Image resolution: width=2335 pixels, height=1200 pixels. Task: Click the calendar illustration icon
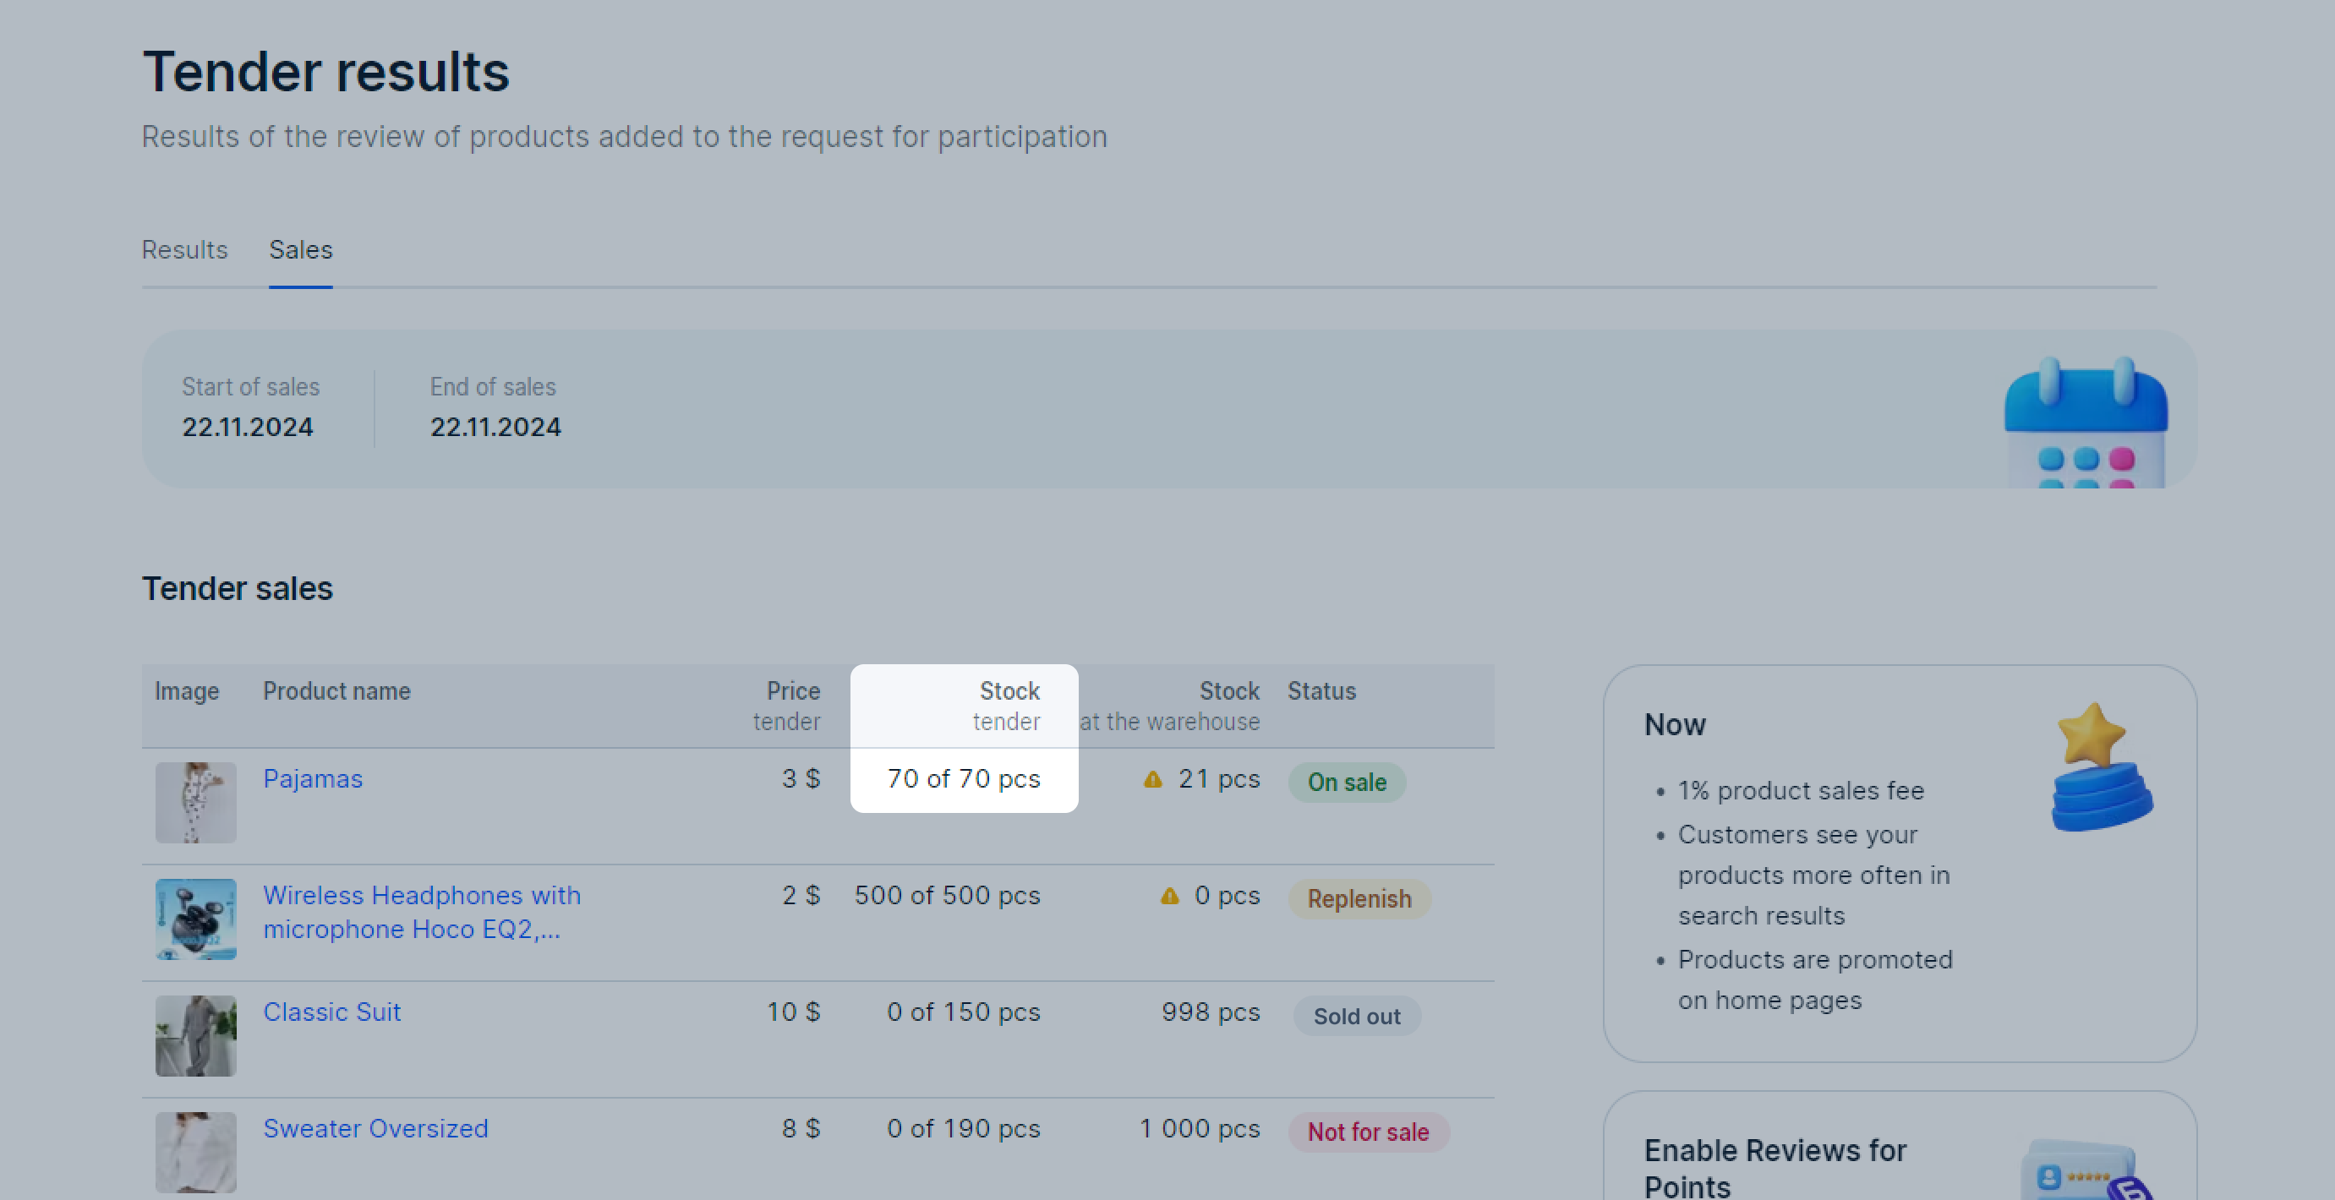[2086, 423]
